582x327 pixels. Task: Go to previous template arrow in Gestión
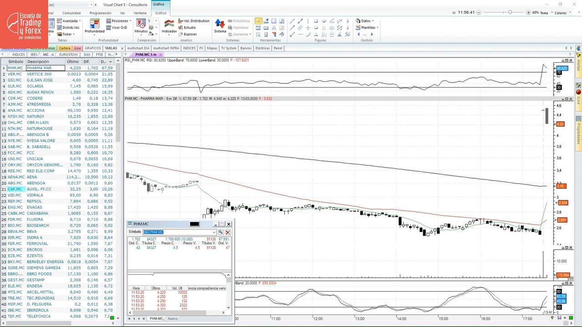[359, 34]
